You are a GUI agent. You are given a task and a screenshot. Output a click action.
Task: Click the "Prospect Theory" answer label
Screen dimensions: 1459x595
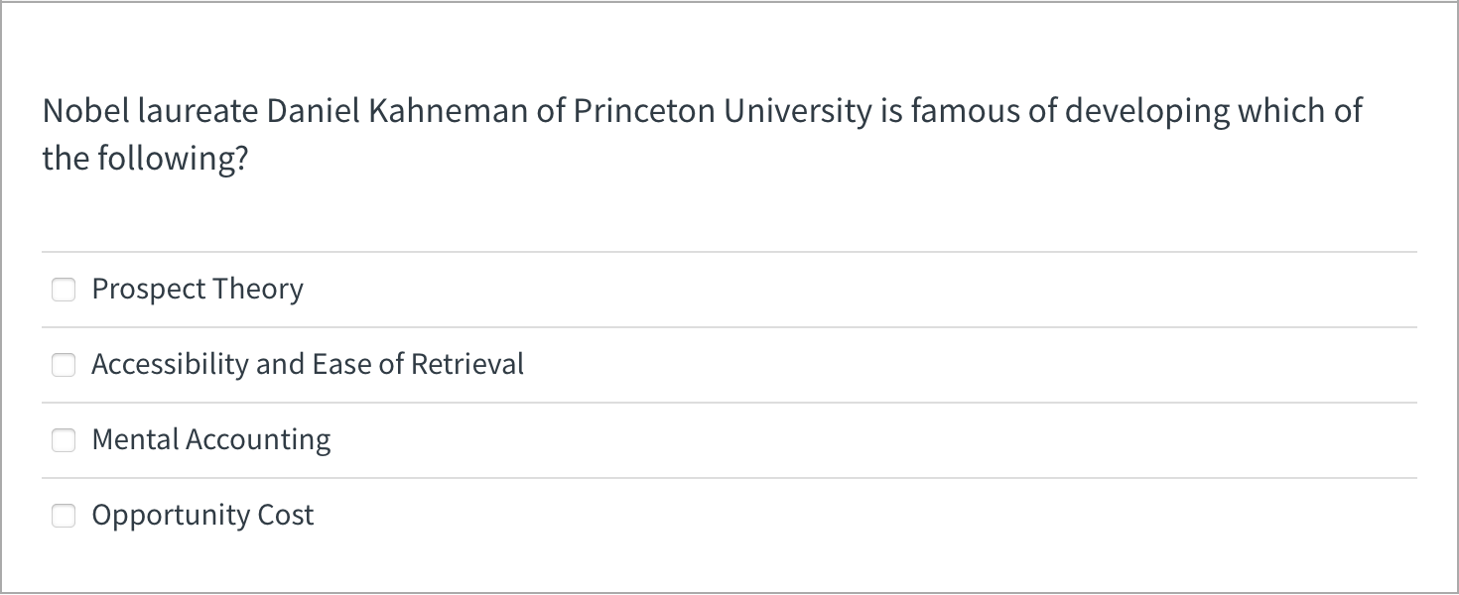[198, 290]
